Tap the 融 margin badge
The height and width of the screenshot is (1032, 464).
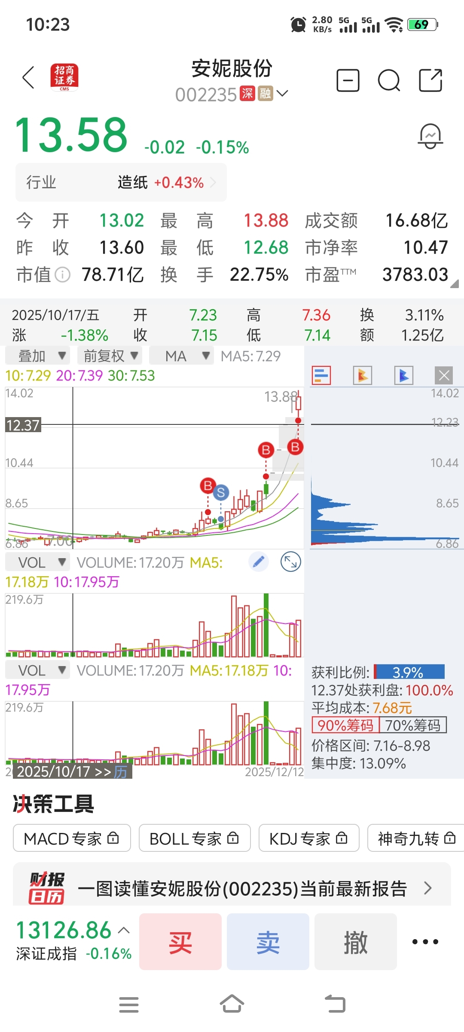click(266, 93)
